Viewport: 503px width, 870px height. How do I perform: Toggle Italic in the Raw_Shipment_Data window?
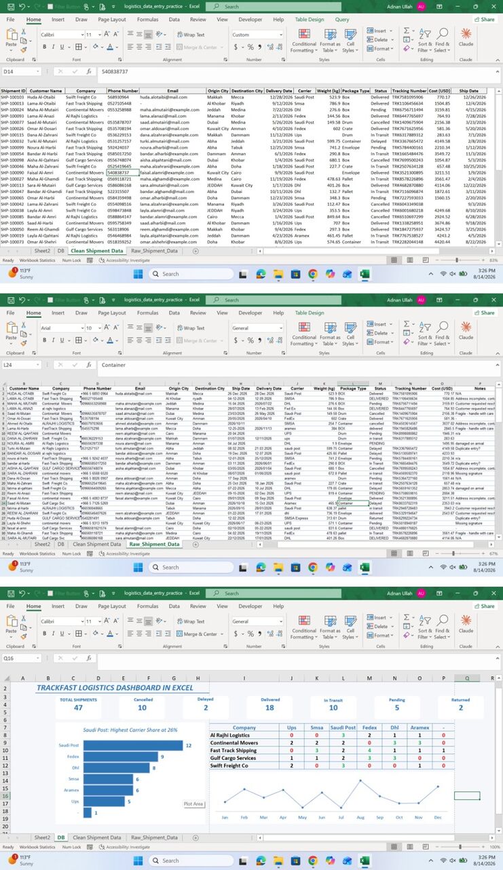point(54,340)
